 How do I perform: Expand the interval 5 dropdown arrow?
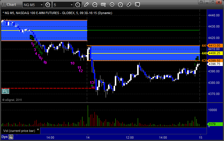click(72, 5)
